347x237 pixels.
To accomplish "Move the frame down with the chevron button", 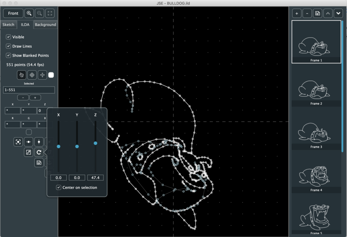I will 338,13.
